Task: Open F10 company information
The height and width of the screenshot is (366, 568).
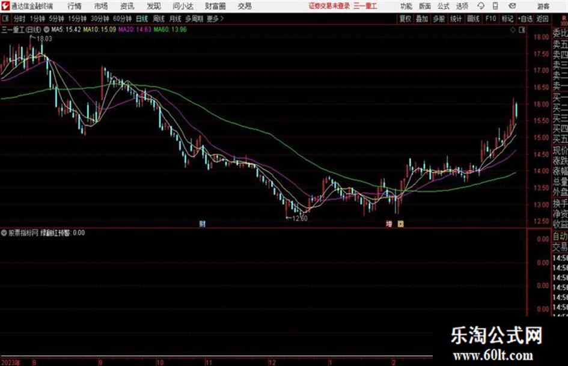Action: tap(490, 19)
